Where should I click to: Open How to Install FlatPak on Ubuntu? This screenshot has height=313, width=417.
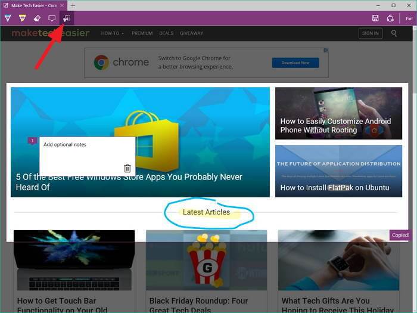[338, 171]
